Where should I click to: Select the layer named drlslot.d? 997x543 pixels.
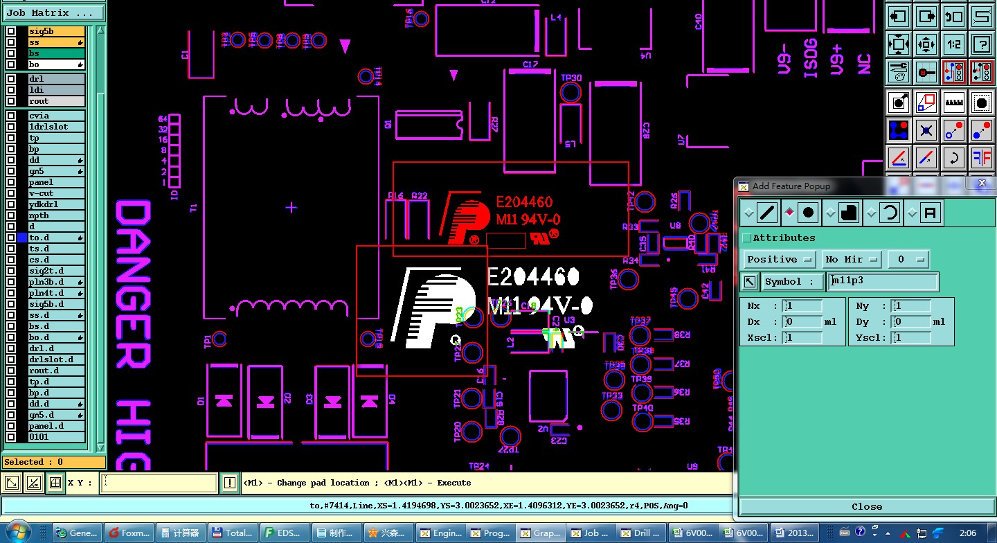pos(57,359)
